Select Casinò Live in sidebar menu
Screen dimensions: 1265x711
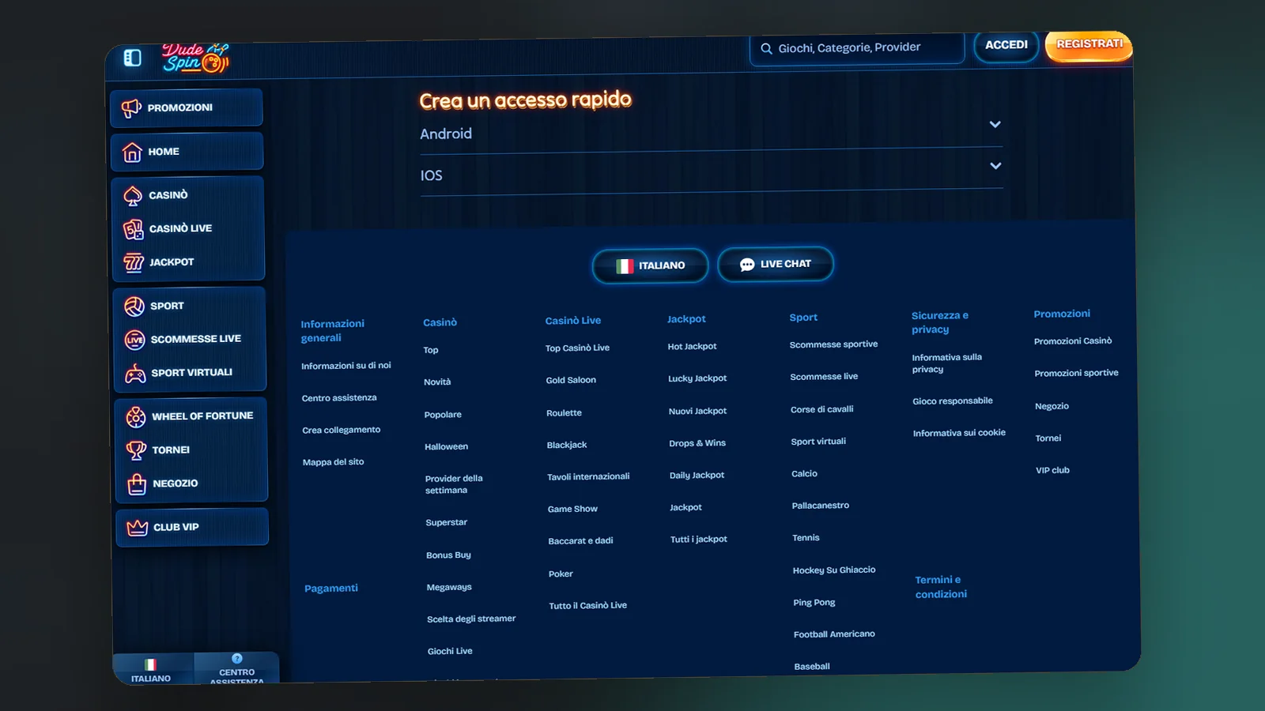point(181,228)
